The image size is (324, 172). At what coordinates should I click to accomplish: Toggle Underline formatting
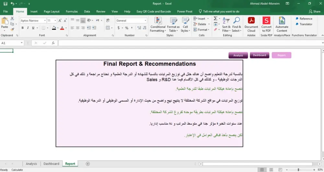click(33, 28)
